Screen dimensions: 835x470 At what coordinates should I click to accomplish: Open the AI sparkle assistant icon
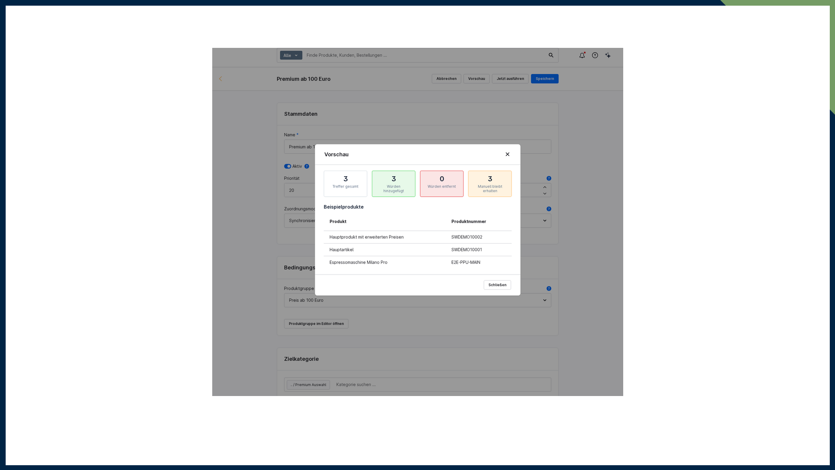[x=608, y=55]
